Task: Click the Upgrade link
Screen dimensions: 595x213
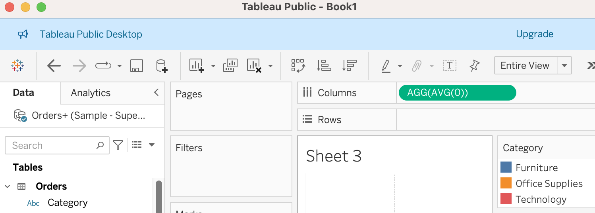Action: [535, 34]
